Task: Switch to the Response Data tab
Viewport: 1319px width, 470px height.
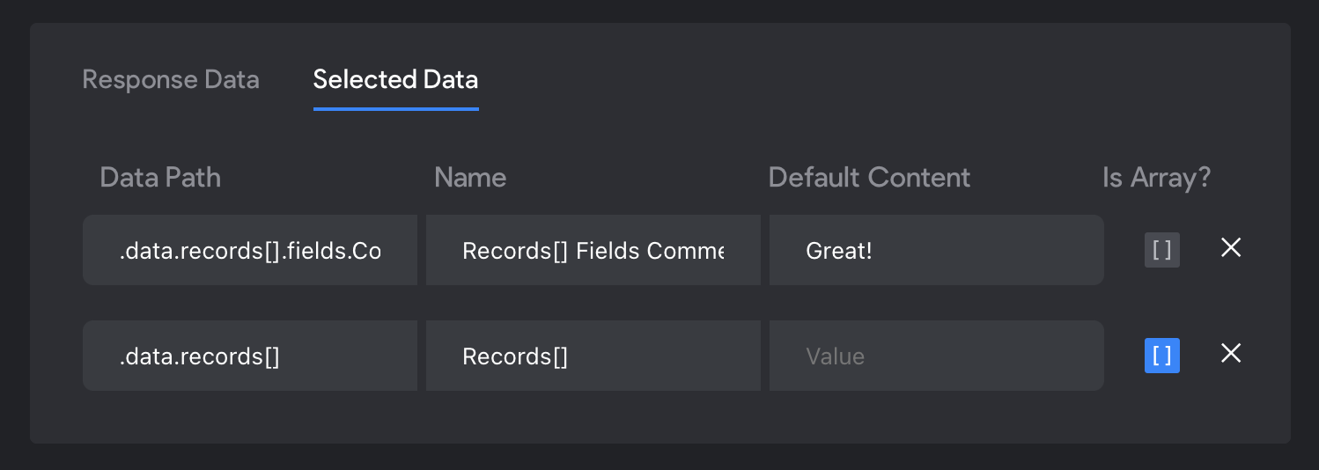Action: 170,80
